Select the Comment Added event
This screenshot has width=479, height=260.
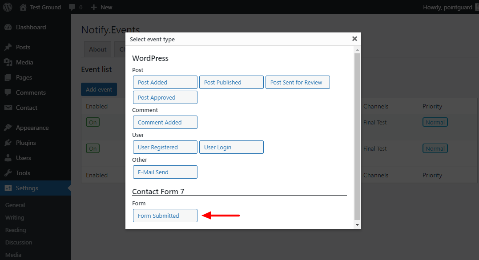pos(165,122)
